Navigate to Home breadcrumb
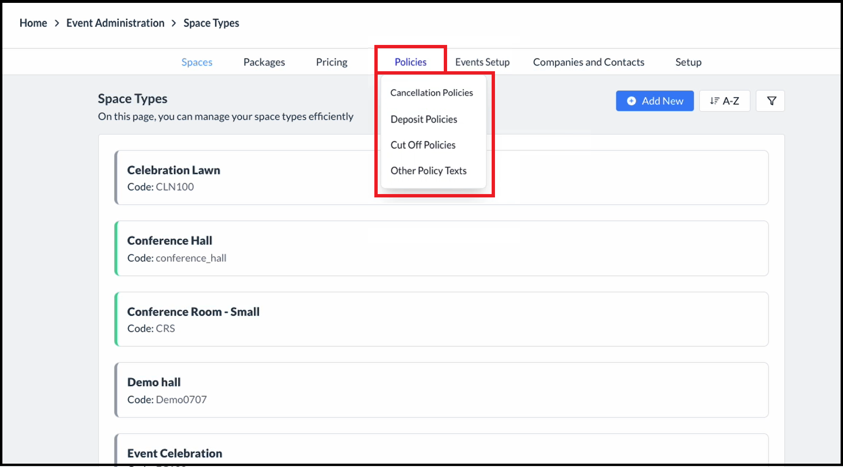 33,23
